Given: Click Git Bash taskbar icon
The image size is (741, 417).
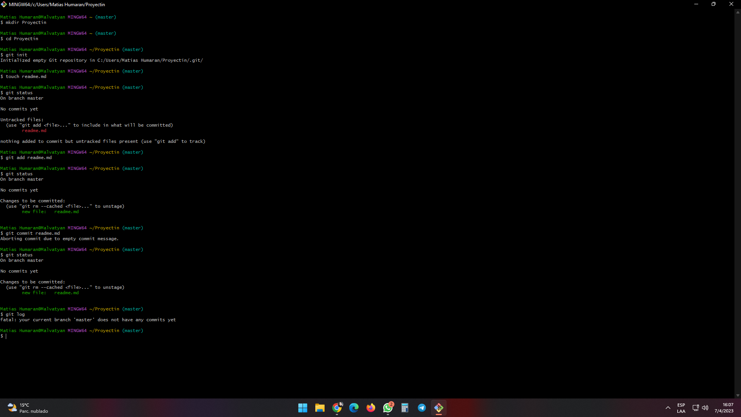Looking at the screenshot, I should pos(439,408).
